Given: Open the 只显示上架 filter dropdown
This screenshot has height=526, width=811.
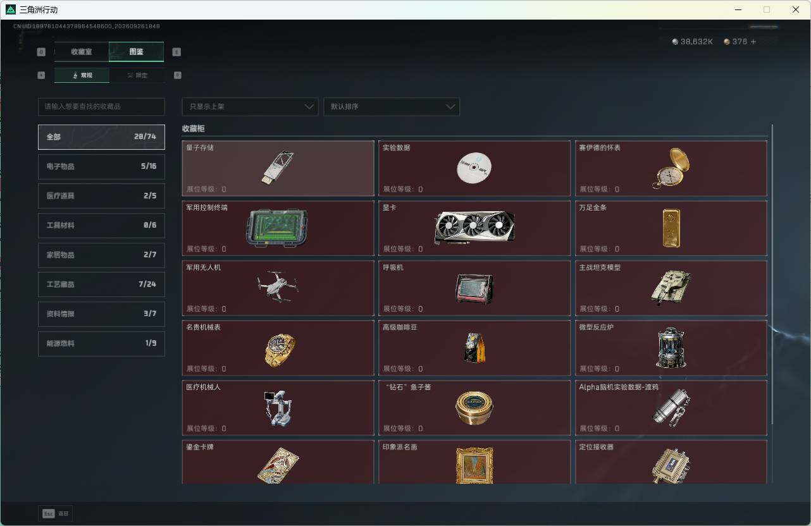Looking at the screenshot, I should pos(250,107).
